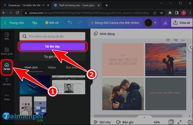Open the insights chart icon
The height and width of the screenshot is (125, 193).
point(165,23)
